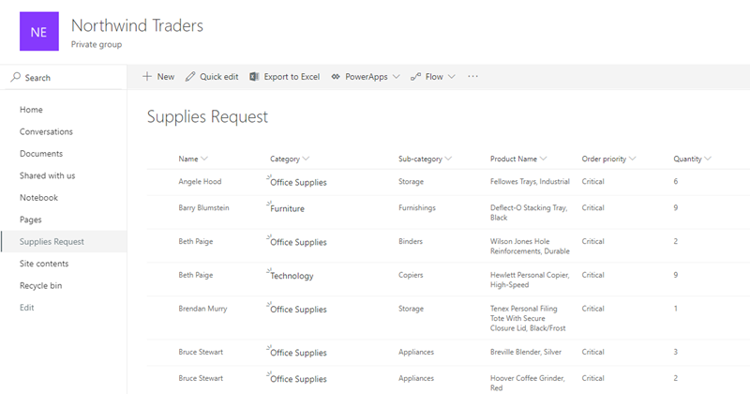750x394 pixels.
Task: Expand the PowerApps dropdown chevron
Action: pos(397,77)
